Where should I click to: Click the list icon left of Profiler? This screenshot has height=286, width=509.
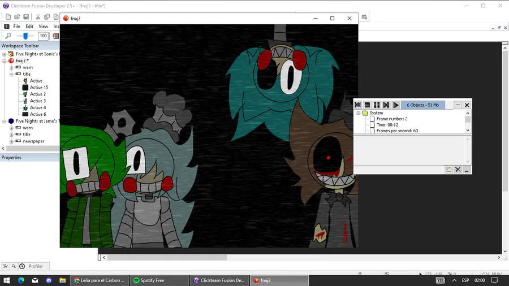(6, 266)
